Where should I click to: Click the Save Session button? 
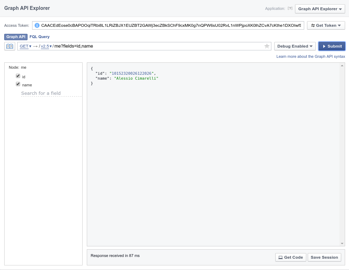pos(324,257)
